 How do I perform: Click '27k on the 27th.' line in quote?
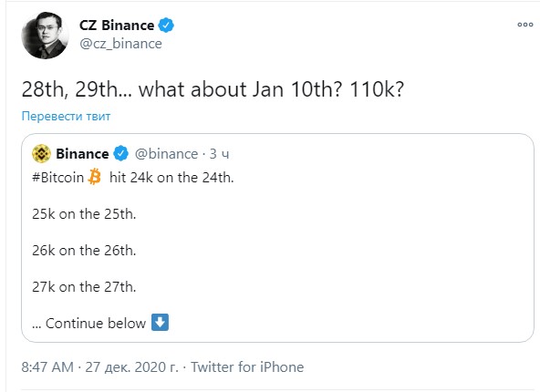click(x=84, y=287)
